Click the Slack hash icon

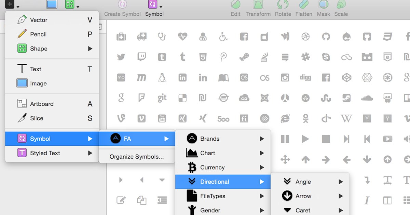pos(305,57)
